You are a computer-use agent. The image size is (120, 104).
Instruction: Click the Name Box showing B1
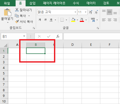[x=12, y=36]
